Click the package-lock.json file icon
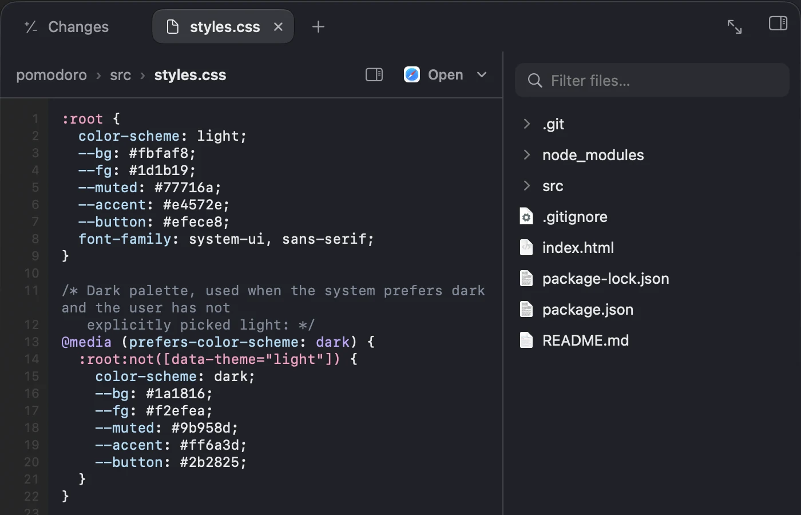 [x=526, y=278]
